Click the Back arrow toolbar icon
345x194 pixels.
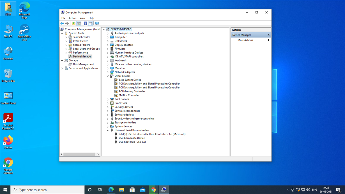[62, 24]
